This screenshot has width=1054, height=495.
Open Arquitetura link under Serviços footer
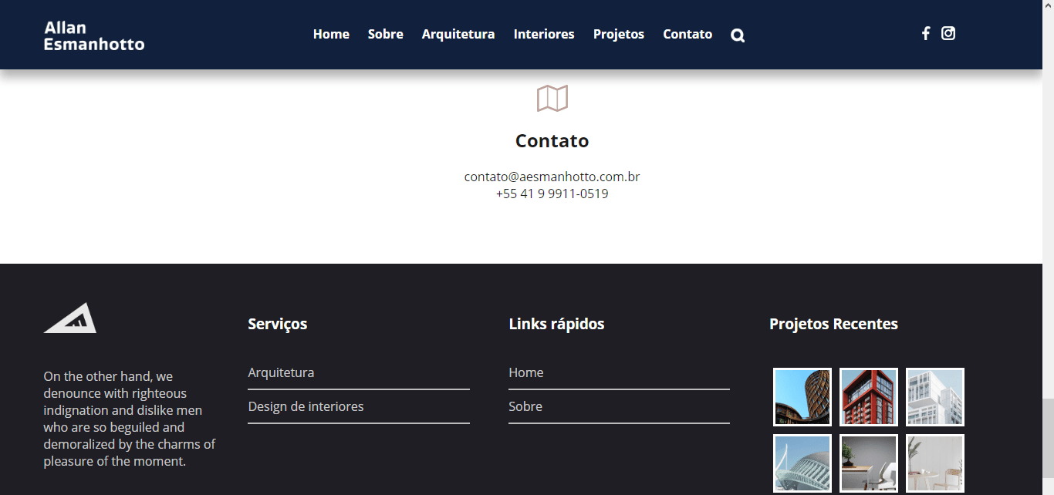(281, 372)
